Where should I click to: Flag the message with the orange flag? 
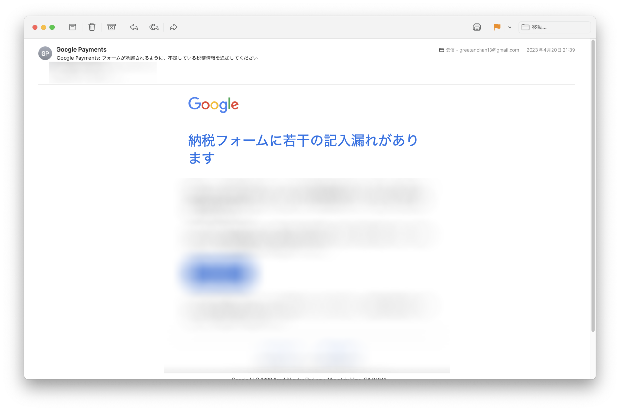(497, 27)
